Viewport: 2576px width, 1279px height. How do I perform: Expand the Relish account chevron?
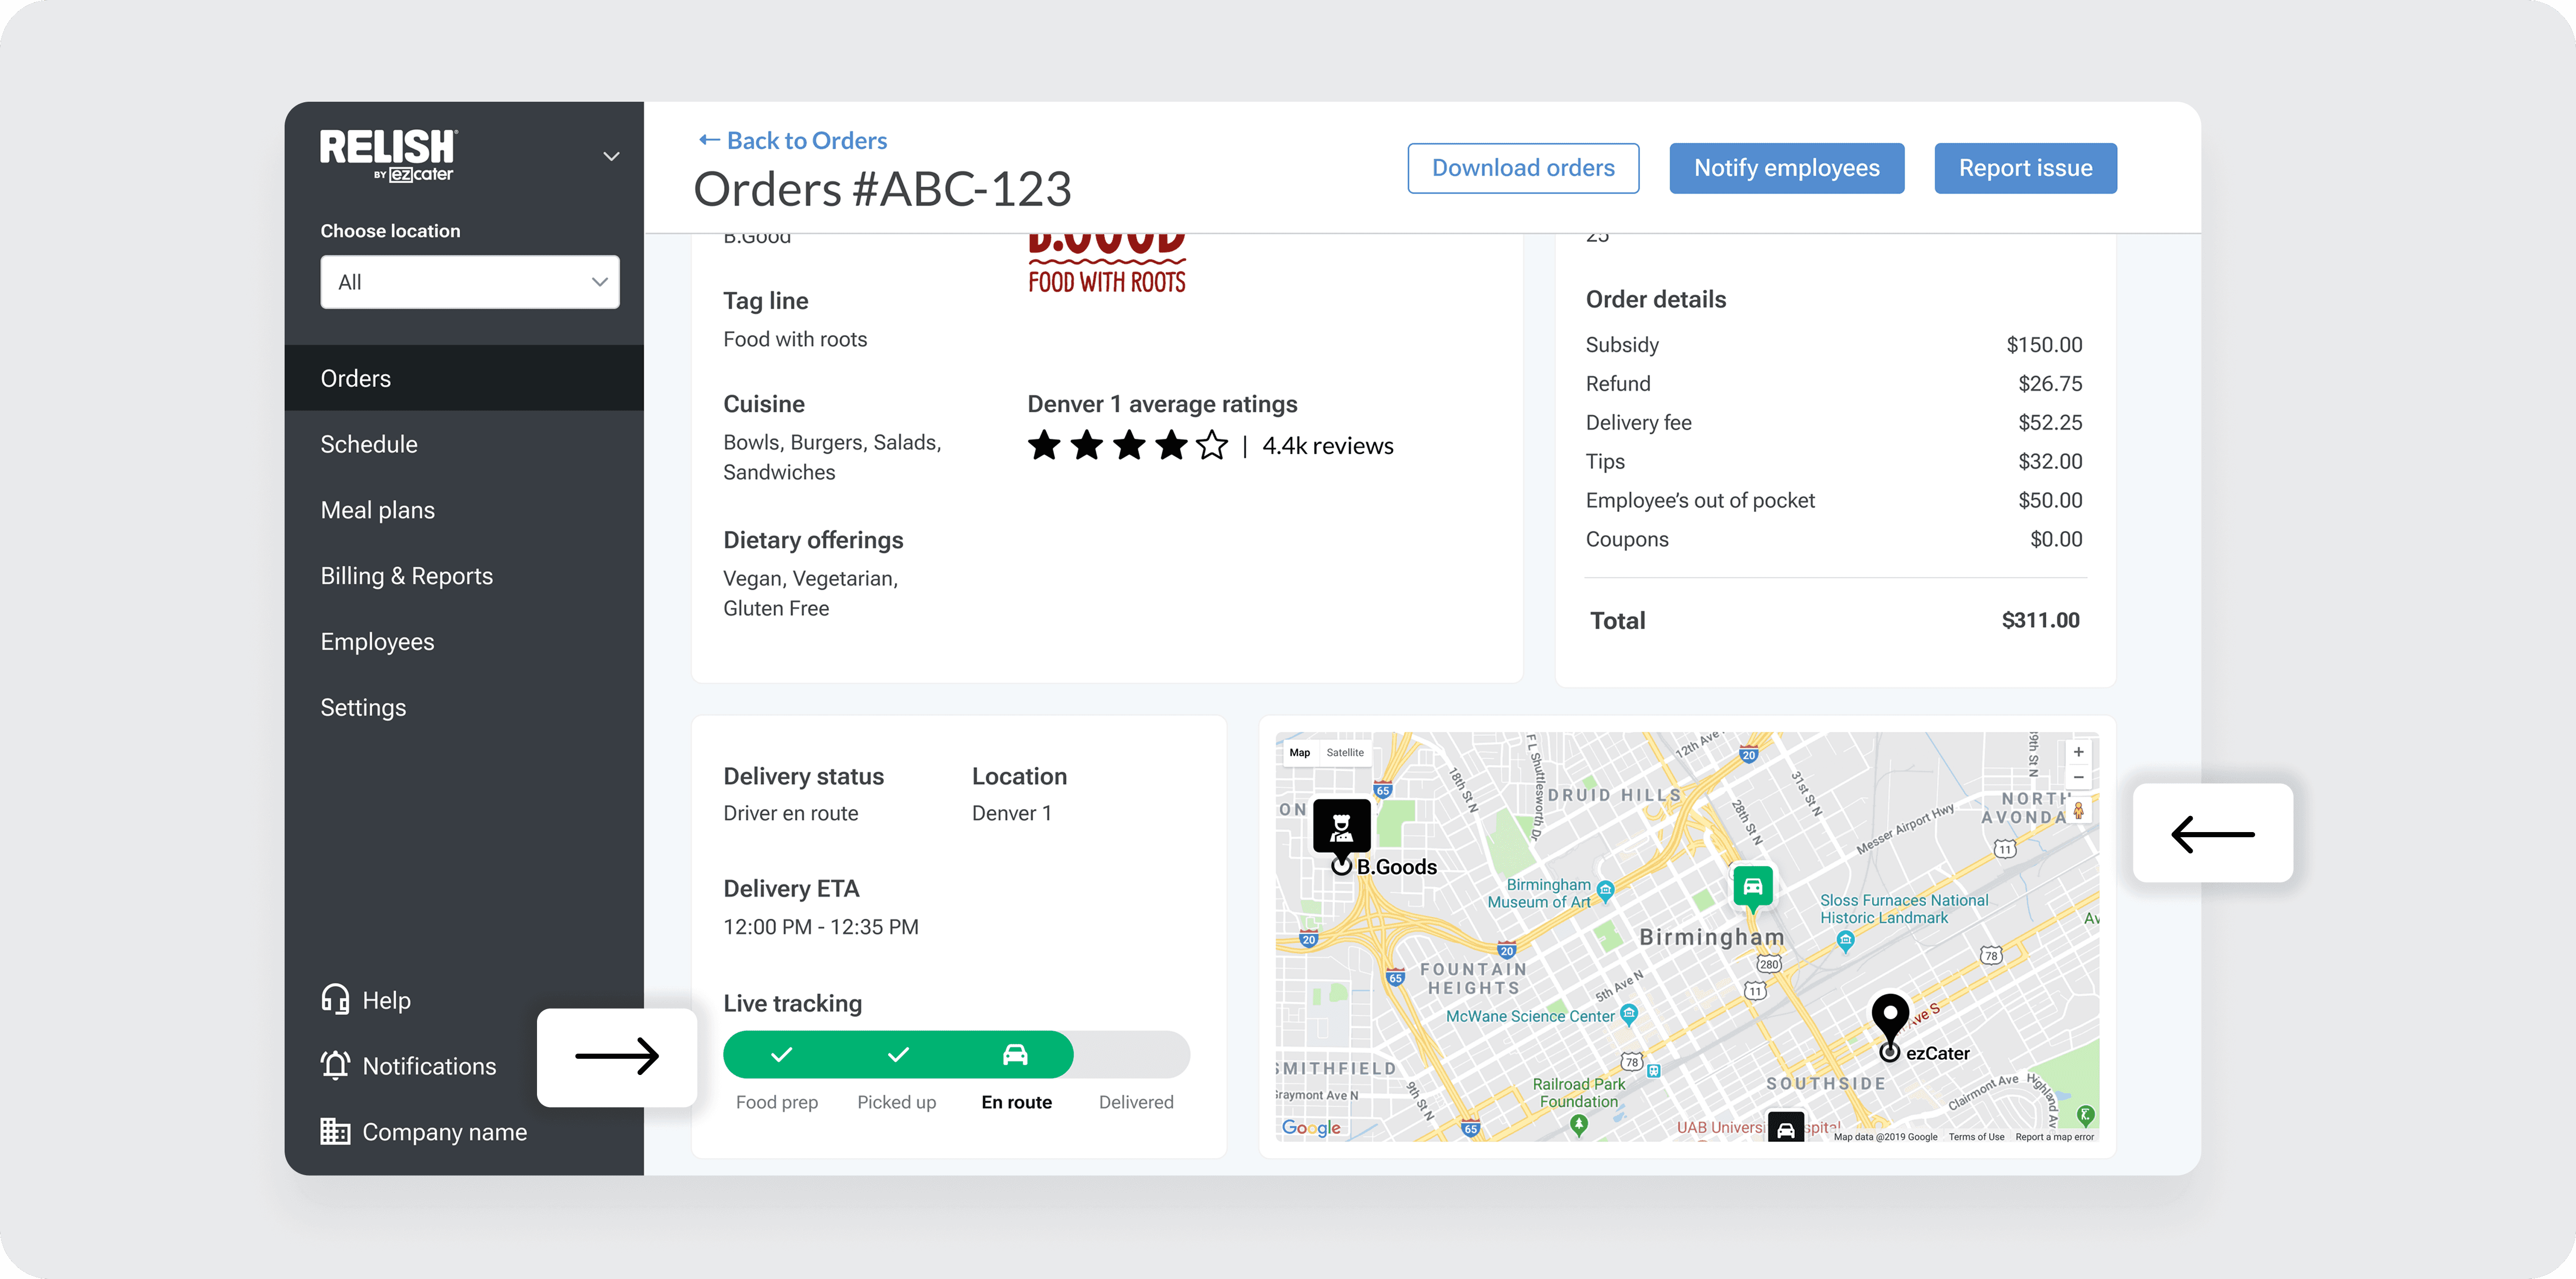[x=611, y=156]
